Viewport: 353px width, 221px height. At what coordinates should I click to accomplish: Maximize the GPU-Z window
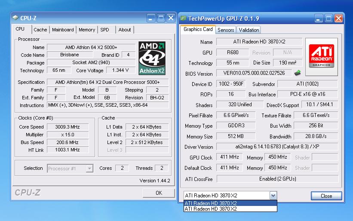tap(328, 18)
